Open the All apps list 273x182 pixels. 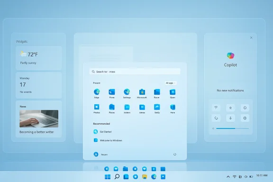171,83
